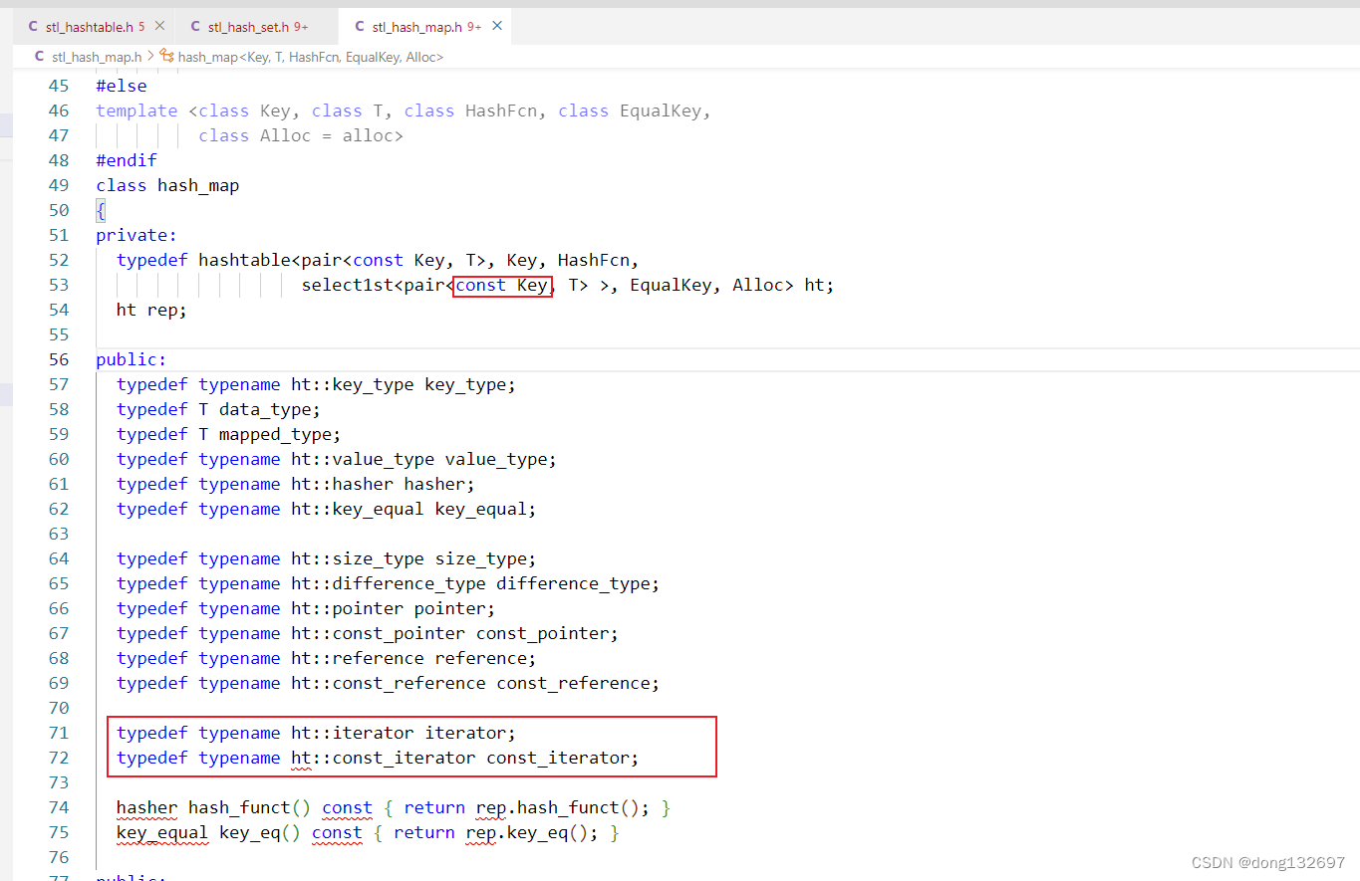Click 'mapped_type' on line 59
This screenshot has width=1360, height=881.
[275, 434]
